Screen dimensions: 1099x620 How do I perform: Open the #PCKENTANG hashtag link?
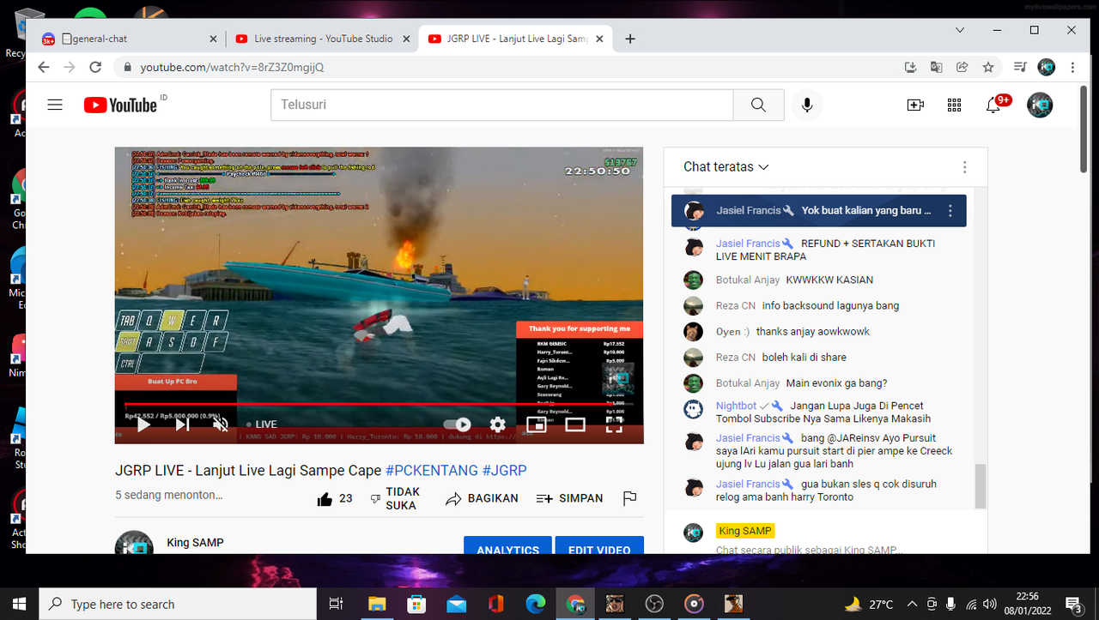click(x=432, y=470)
